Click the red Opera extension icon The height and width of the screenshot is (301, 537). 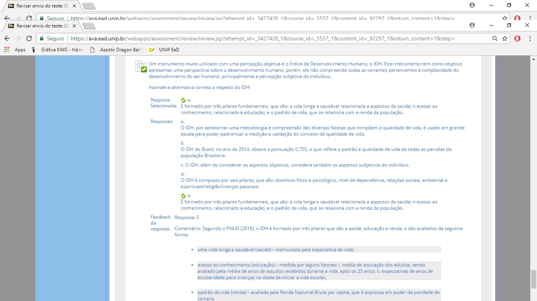click(x=517, y=38)
